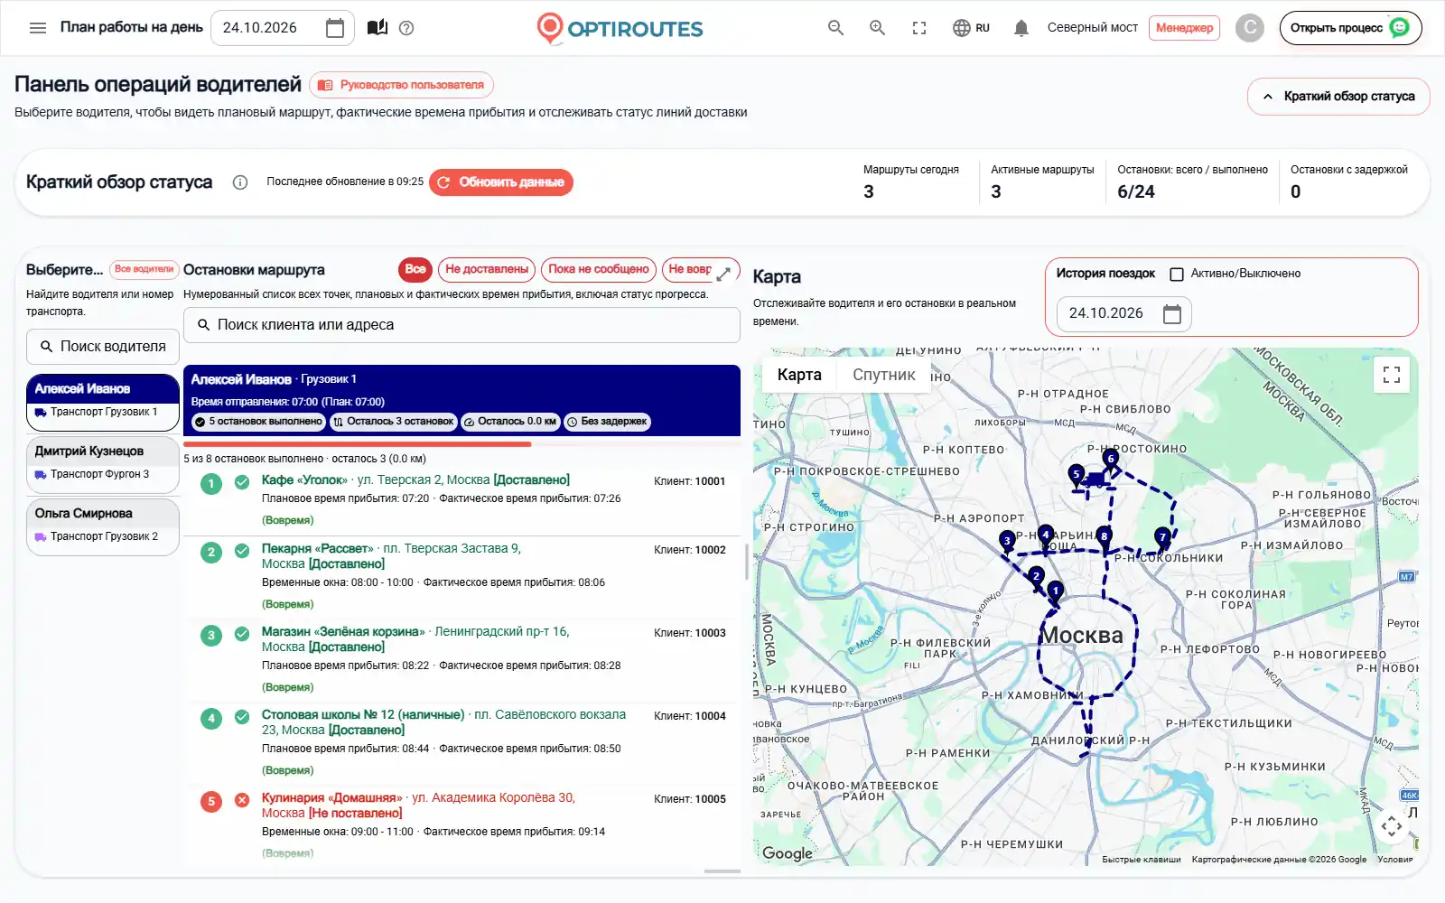Select the Все stops filter
Viewport: 1445px width, 903px height.
point(415,269)
